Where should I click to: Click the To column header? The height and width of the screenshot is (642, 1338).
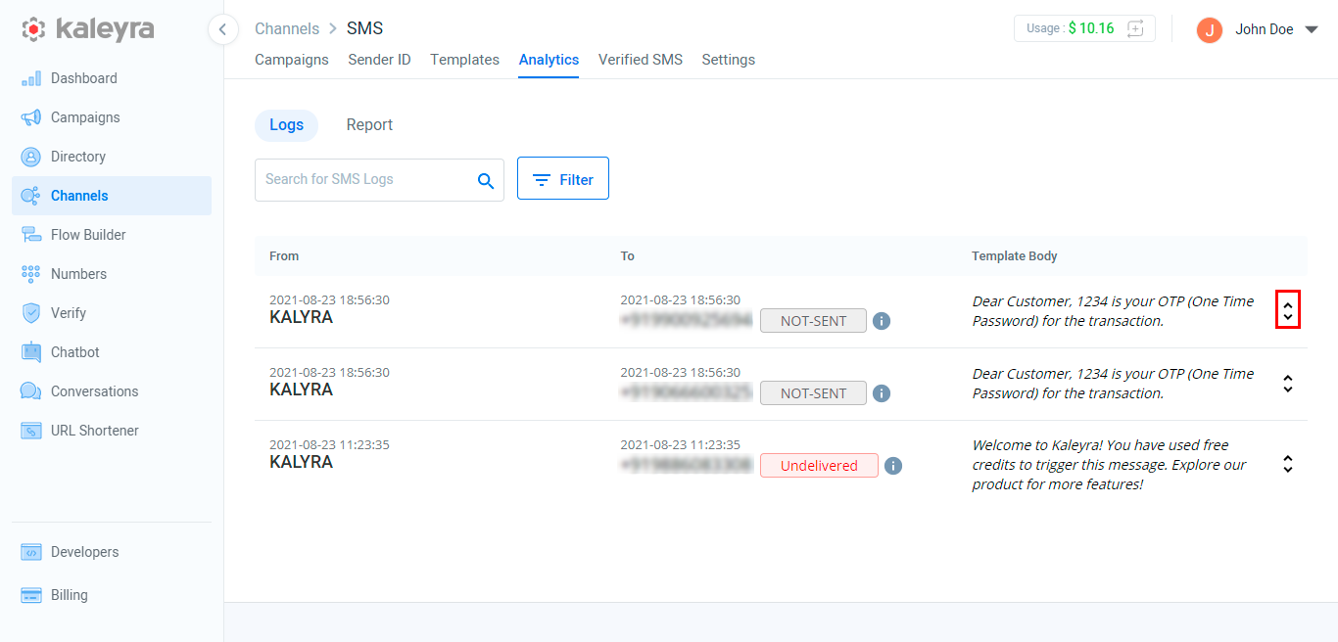[x=627, y=256]
